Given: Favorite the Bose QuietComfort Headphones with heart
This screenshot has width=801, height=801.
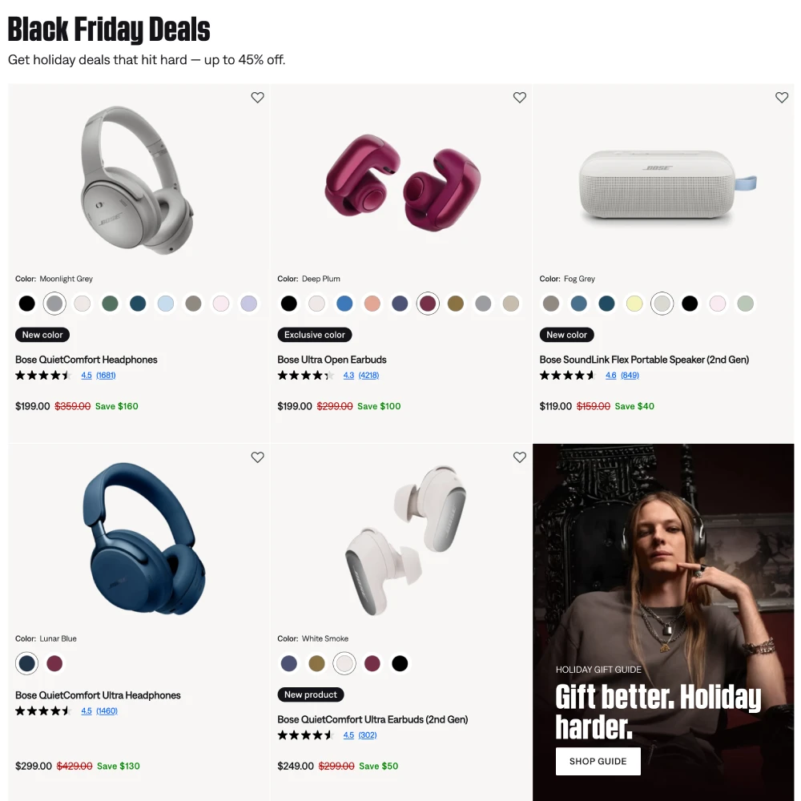Looking at the screenshot, I should pos(257,97).
